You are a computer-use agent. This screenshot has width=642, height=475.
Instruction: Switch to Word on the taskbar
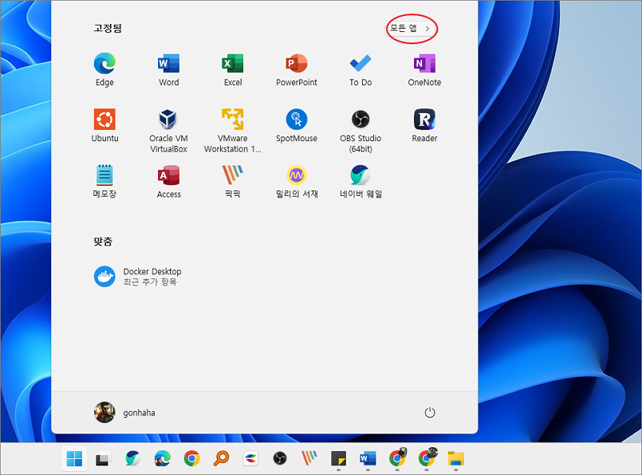click(x=368, y=458)
